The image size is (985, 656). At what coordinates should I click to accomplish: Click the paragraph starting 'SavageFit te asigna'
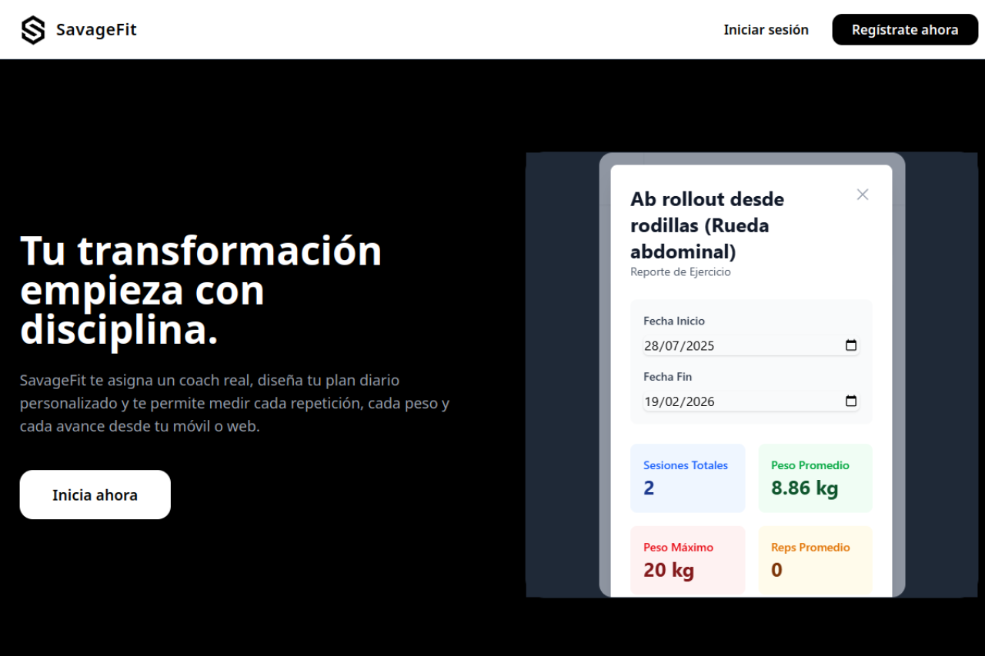point(235,403)
